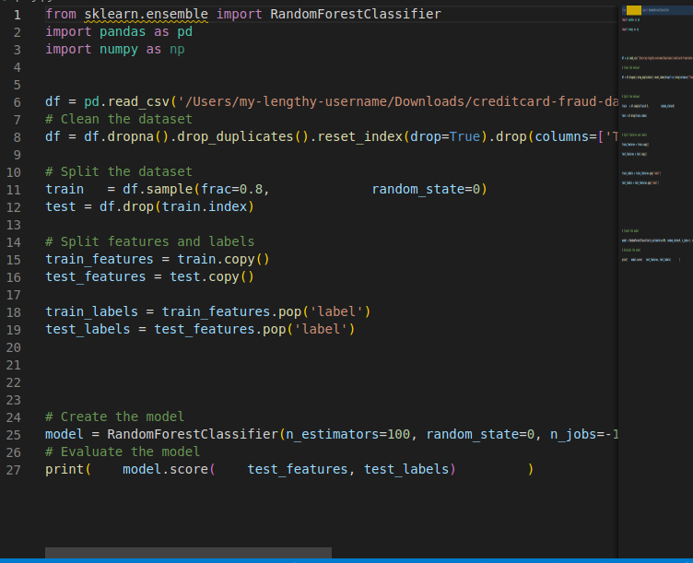693x563 pixels.
Task: Click the horizontal scrollbar thumb at the bottom
Action: 188,553
